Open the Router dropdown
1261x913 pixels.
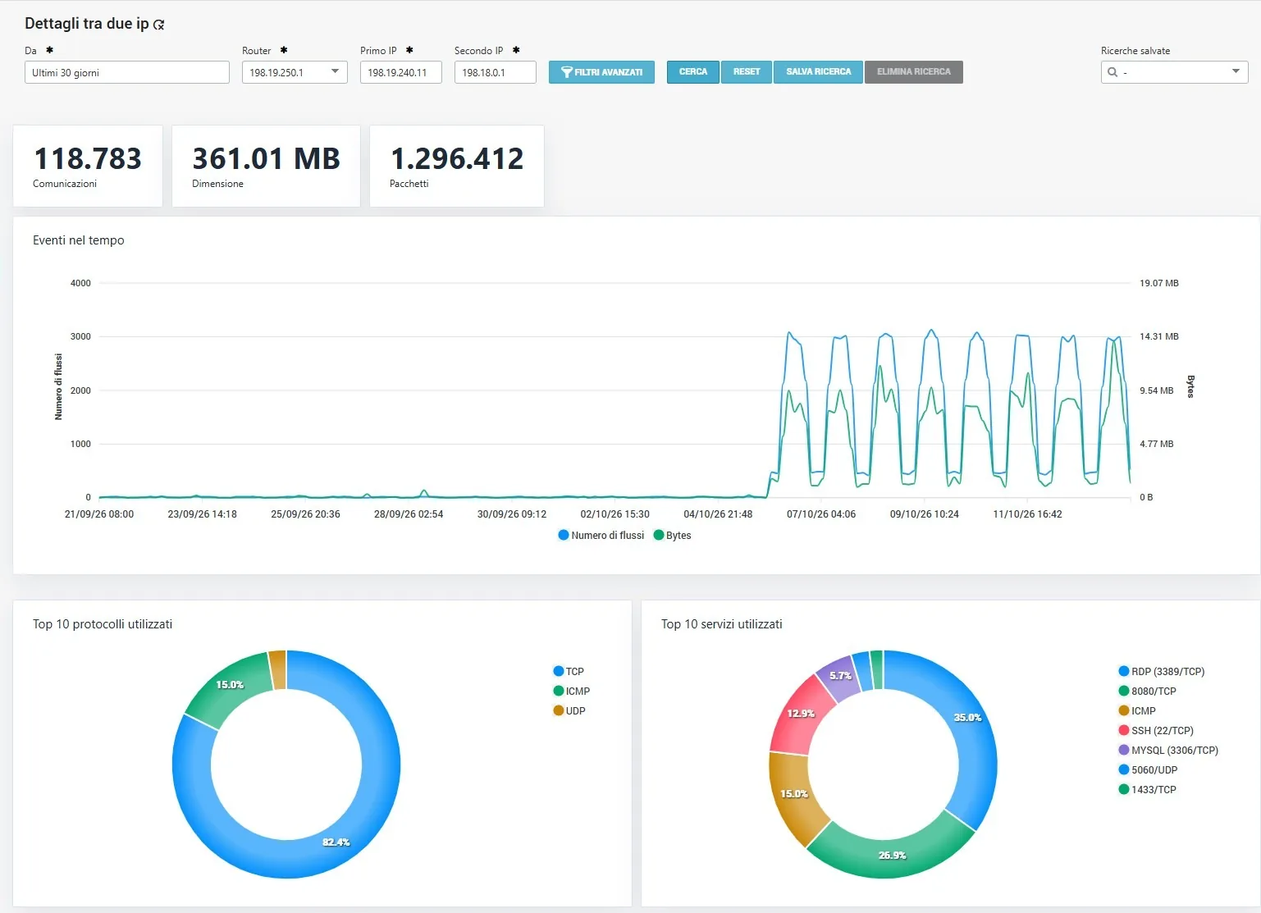pyautogui.click(x=295, y=72)
